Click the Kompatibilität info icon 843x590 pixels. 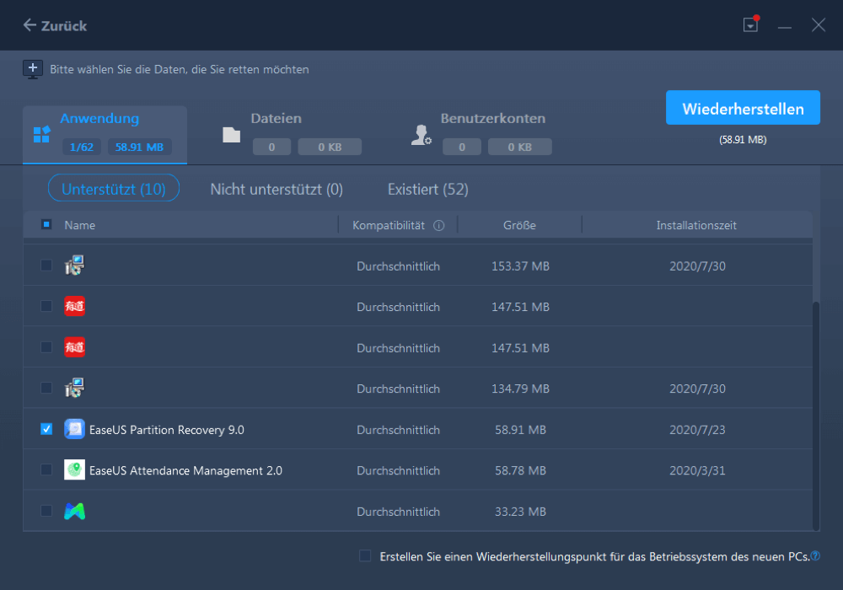pyautogui.click(x=438, y=226)
